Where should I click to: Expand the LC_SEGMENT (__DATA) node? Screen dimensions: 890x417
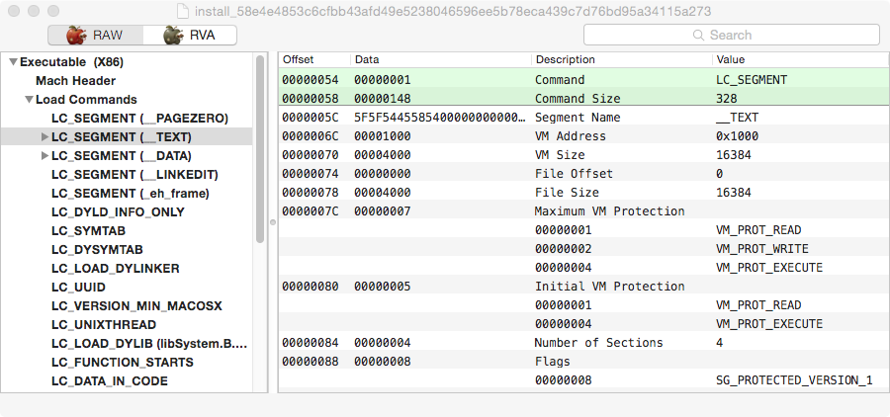pos(44,156)
